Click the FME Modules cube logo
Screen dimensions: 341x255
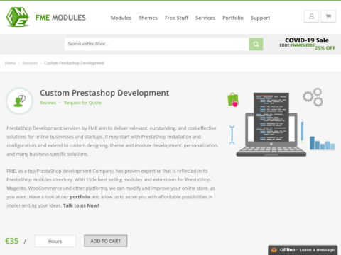(18, 17)
